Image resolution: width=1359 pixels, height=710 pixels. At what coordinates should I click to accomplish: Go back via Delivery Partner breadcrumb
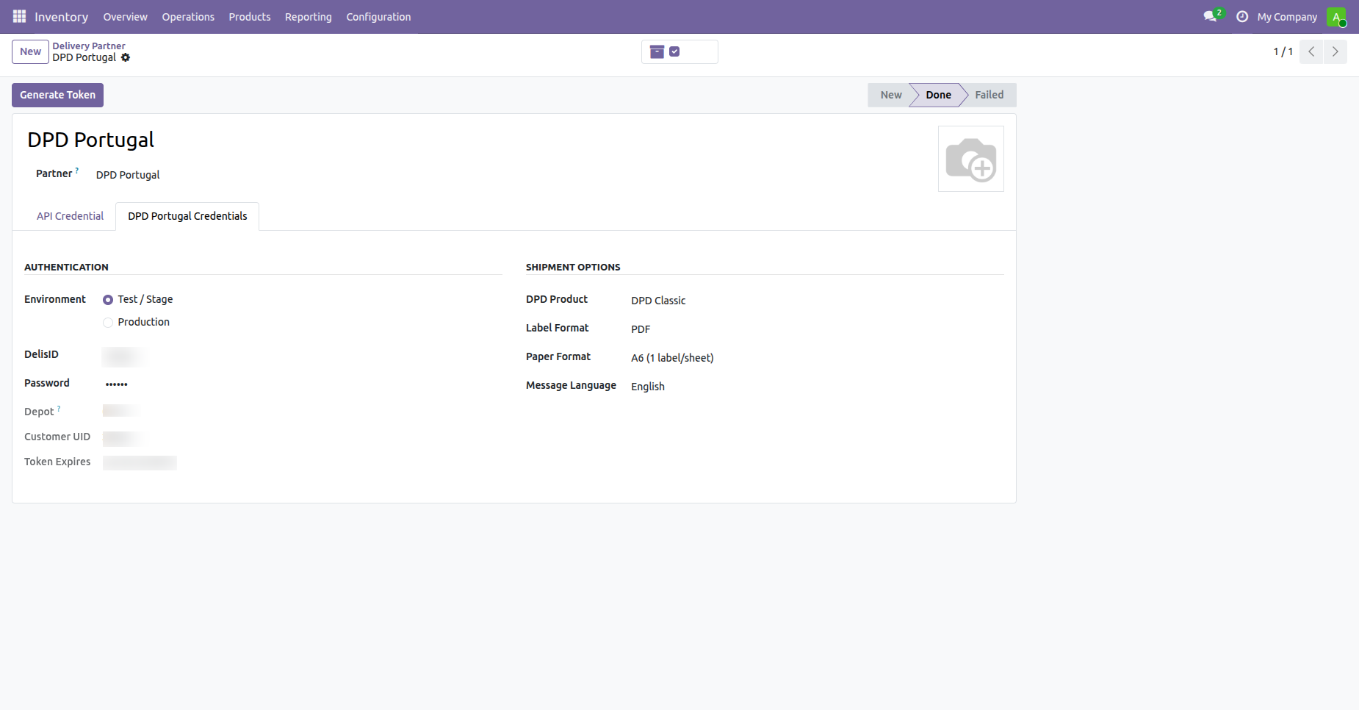(x=89, y=46)
